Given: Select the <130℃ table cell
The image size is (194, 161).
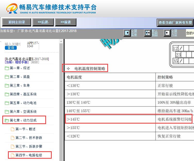Looking at the screenshot, I should pyautogui.click(x=110, y=86).
